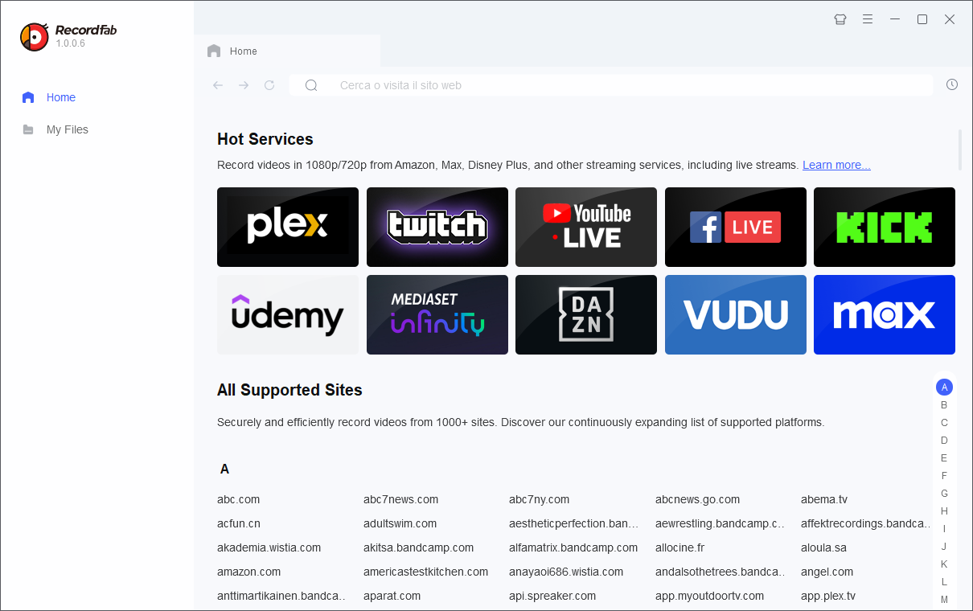This screenshot has width=973, height=611.
Task: Click the page vertical scrollbar thumb
Action: pos(960,150)
